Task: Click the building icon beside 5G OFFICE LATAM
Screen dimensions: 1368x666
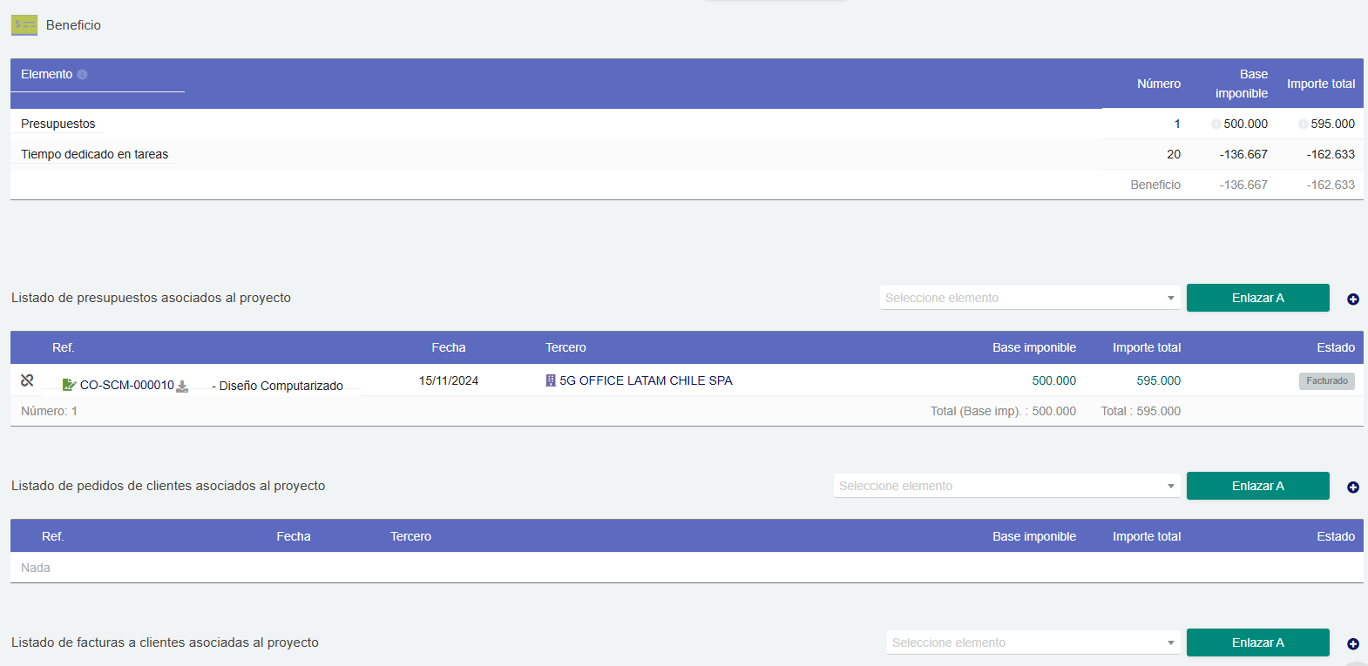Action: pyautogui.click(x=551, y=380)
